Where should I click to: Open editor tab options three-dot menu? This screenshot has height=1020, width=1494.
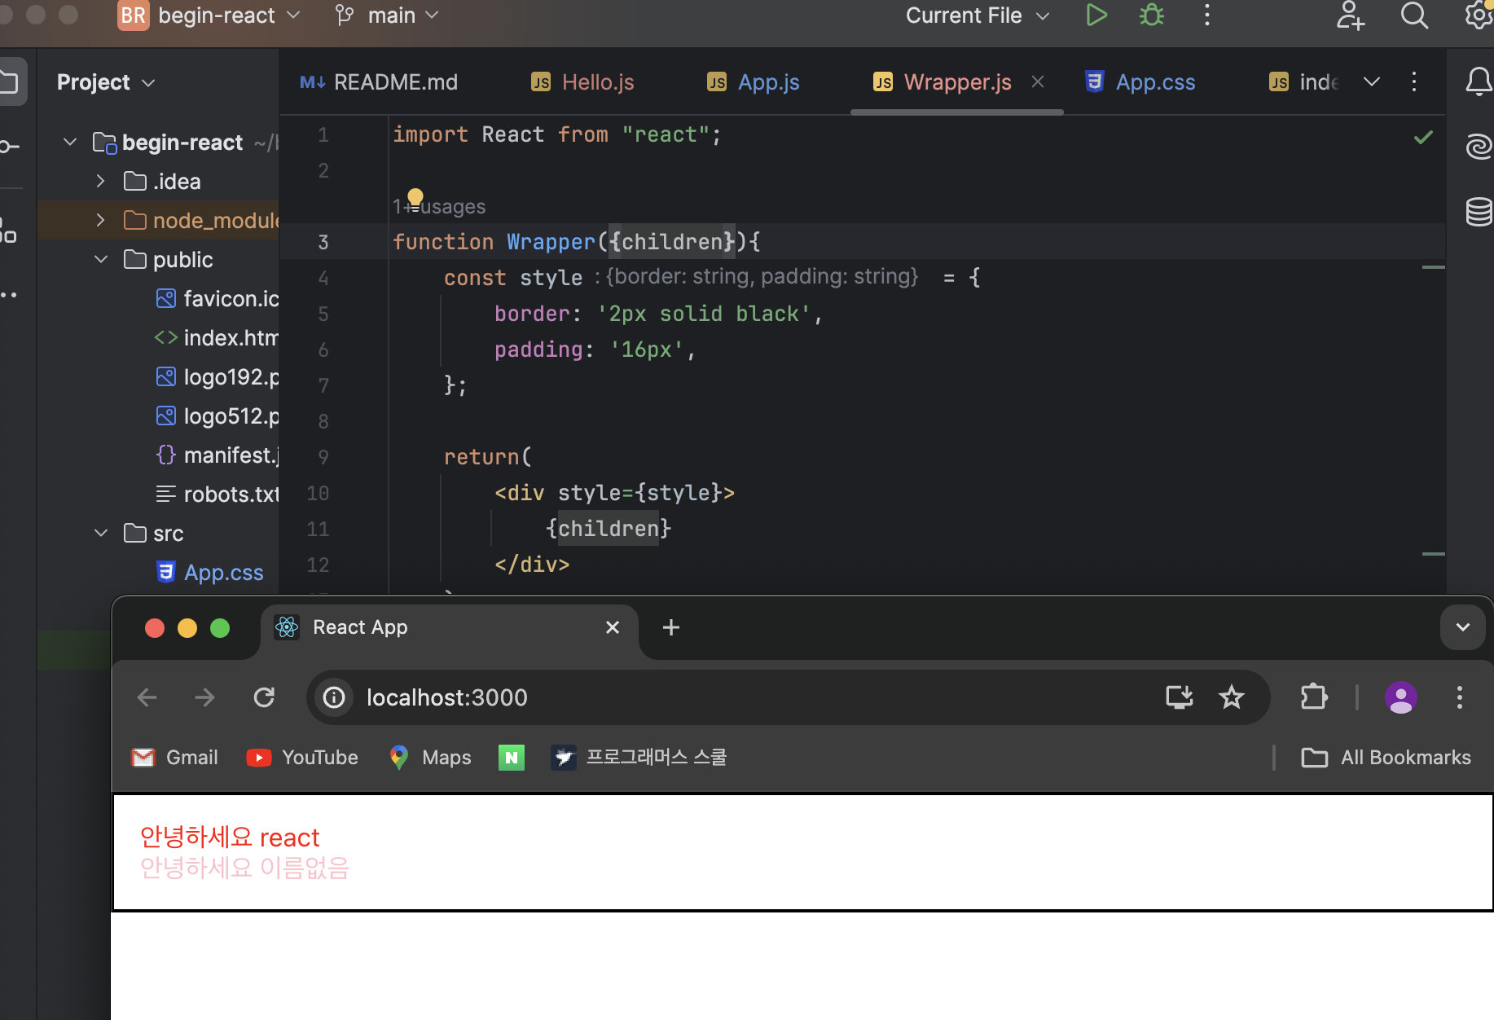point(1414,81)
